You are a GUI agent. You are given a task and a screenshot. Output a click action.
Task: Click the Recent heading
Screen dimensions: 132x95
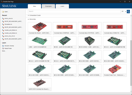(x=4, y=15)
